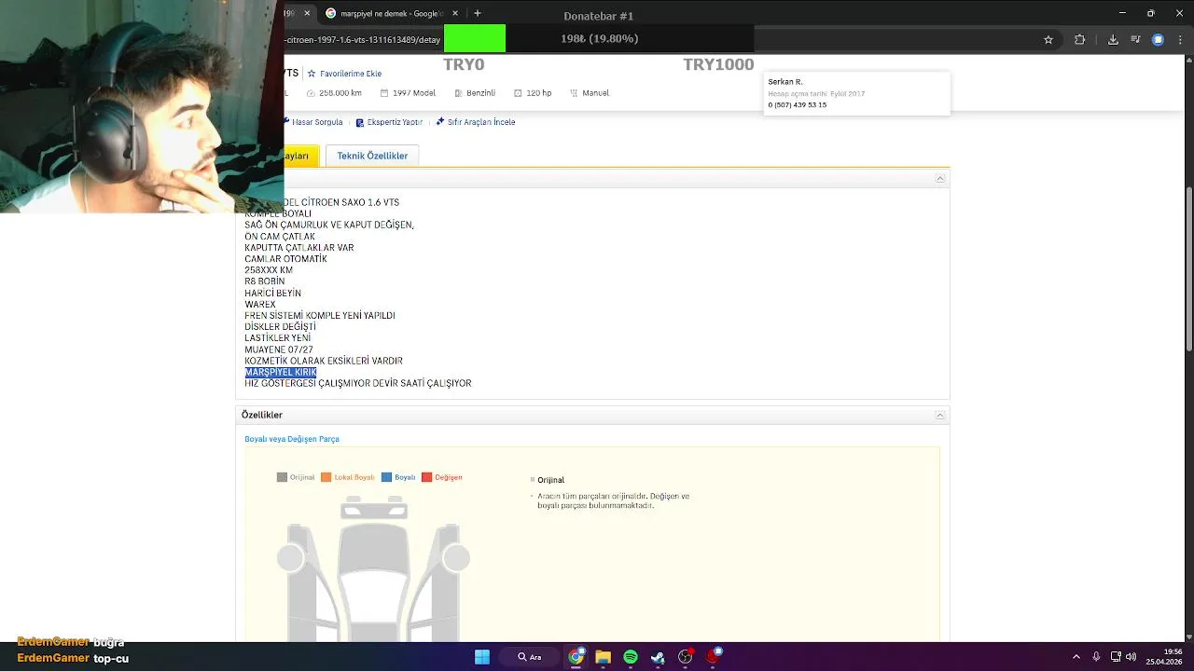This screenshot has height=671, width=1194.
Task: Open the volume tray icon
Action: point(1132,657)
